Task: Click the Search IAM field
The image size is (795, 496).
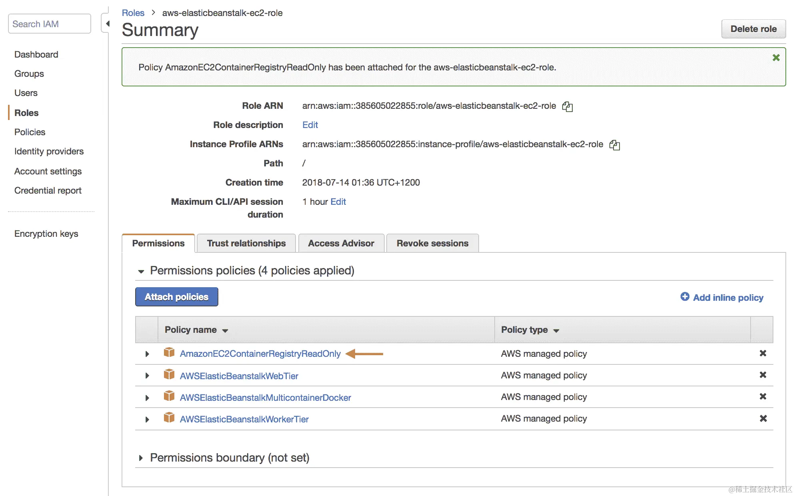Action: pyautogui.click(x=49, y=24)
